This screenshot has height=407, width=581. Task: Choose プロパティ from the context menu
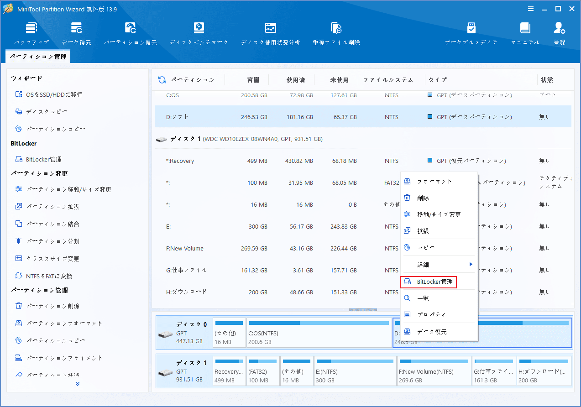click(439, 315)
